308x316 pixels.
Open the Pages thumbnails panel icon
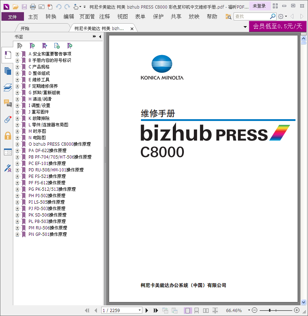pos(8,71)
